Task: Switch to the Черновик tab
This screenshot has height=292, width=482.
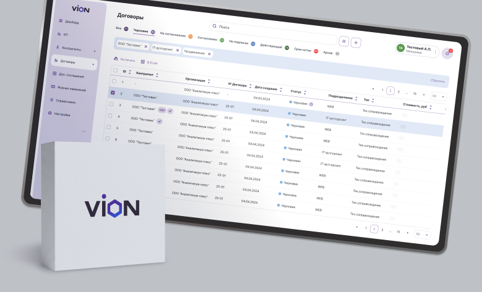Action: tap(144, 31)
